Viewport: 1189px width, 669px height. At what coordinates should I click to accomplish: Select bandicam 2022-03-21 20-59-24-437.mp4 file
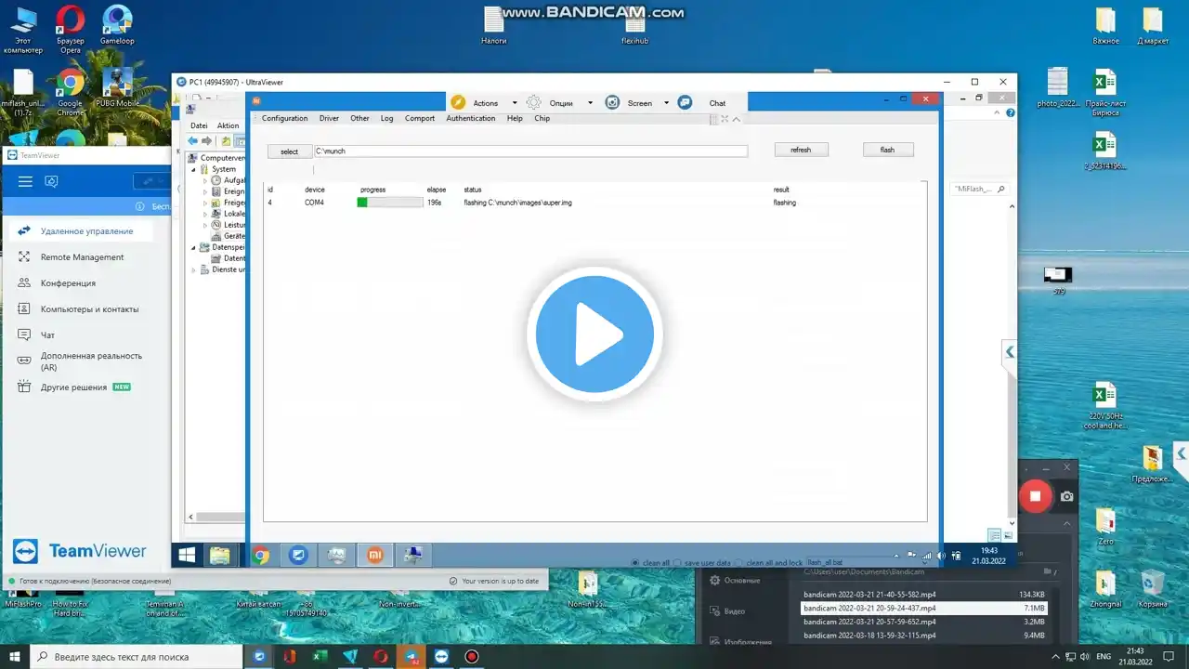(x=923, y=608)
